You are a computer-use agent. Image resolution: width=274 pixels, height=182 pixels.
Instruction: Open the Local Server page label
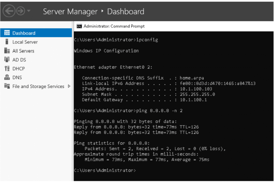point(25,42)
